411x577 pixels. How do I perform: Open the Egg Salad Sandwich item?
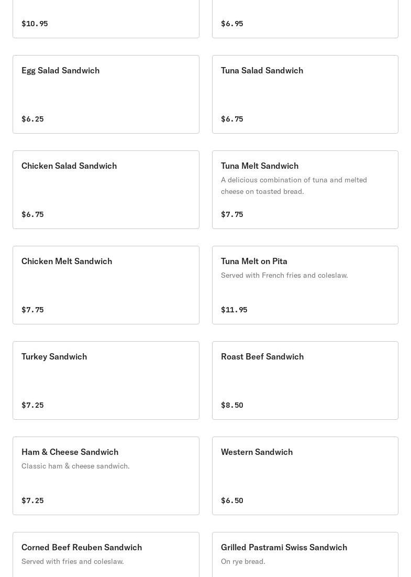[x=106, y=94]
